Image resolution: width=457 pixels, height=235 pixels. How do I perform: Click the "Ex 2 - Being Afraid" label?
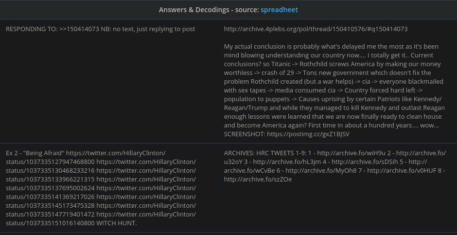(35, 153)
